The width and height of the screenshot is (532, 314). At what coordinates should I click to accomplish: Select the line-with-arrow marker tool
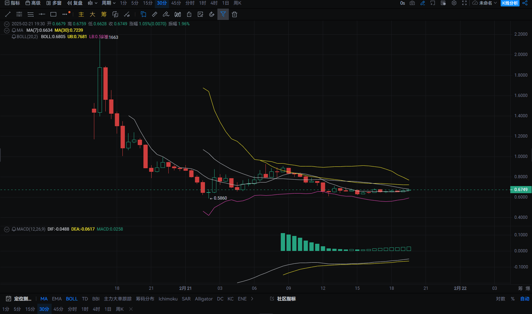(x=127, y=14)
